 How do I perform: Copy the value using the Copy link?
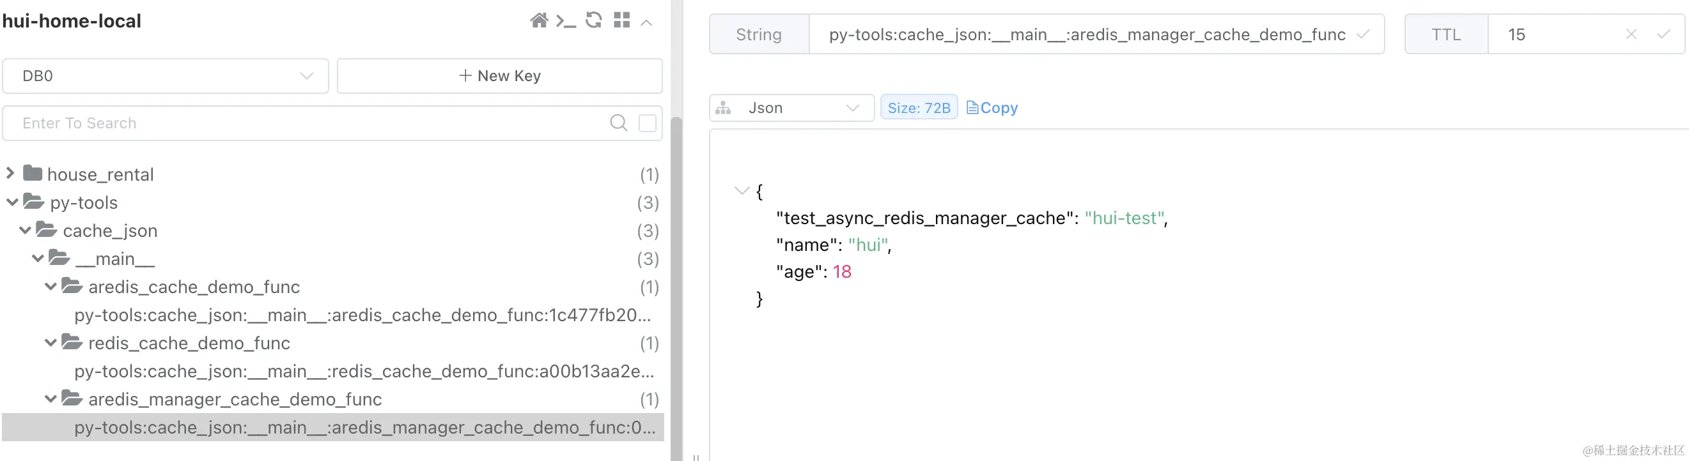[992, 108]
